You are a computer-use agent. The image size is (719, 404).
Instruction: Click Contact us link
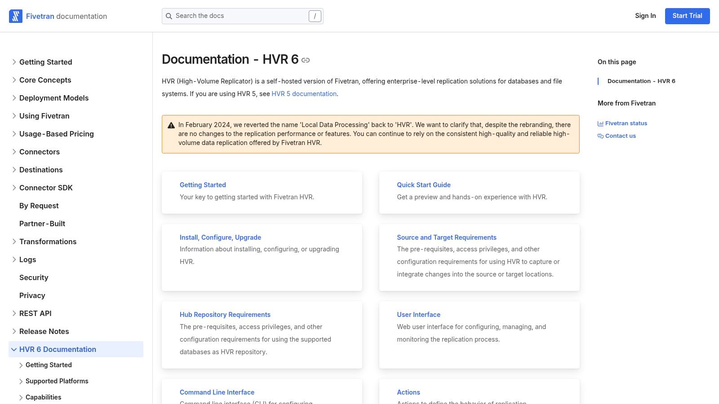point(620,136)
